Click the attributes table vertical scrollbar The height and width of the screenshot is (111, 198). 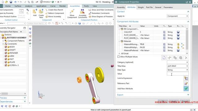[x=187, y=40]
